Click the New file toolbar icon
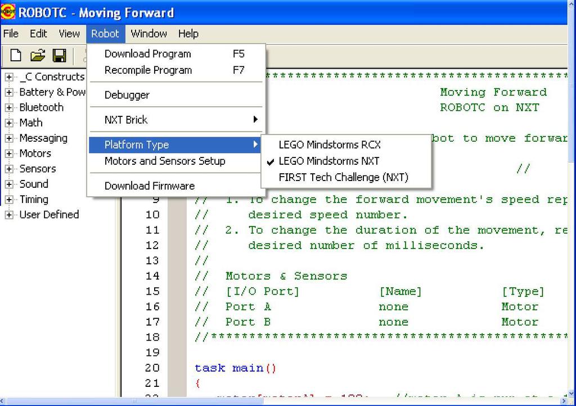This screenshot has height=406, width=576. point(15,56)
